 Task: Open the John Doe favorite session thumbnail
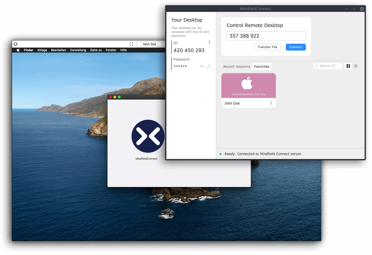248,86
